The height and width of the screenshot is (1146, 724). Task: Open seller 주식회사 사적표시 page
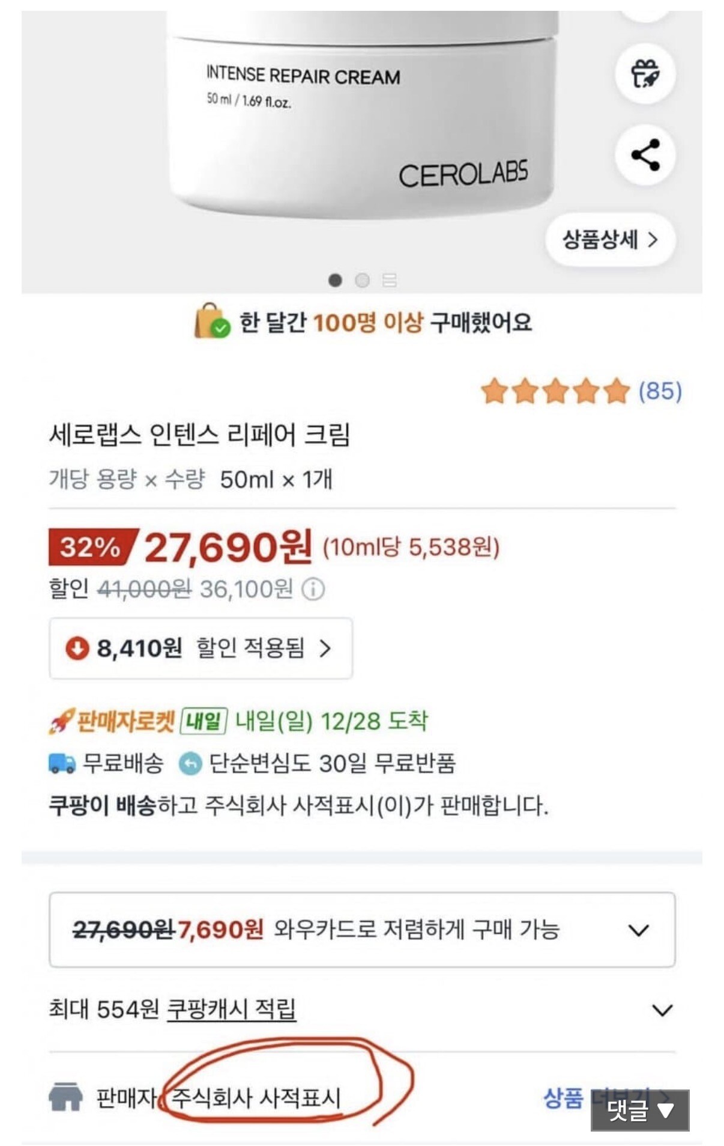pyautogui.click(x=256, y=1098)
